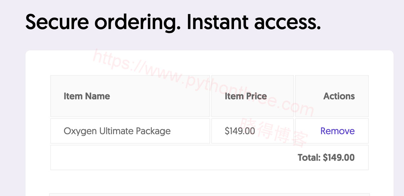Click the Item Name column header
The image size is (404, 196).
pos(87,96)
